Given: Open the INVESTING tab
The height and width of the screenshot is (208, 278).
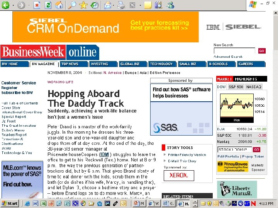Looking at the screenshot, I should [103, 64].
